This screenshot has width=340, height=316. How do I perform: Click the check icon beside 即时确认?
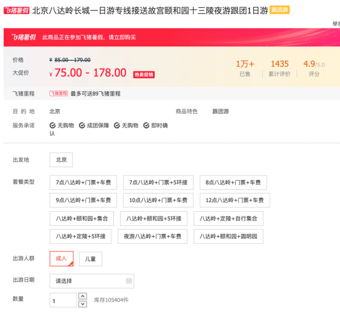[x=146, y=125]
